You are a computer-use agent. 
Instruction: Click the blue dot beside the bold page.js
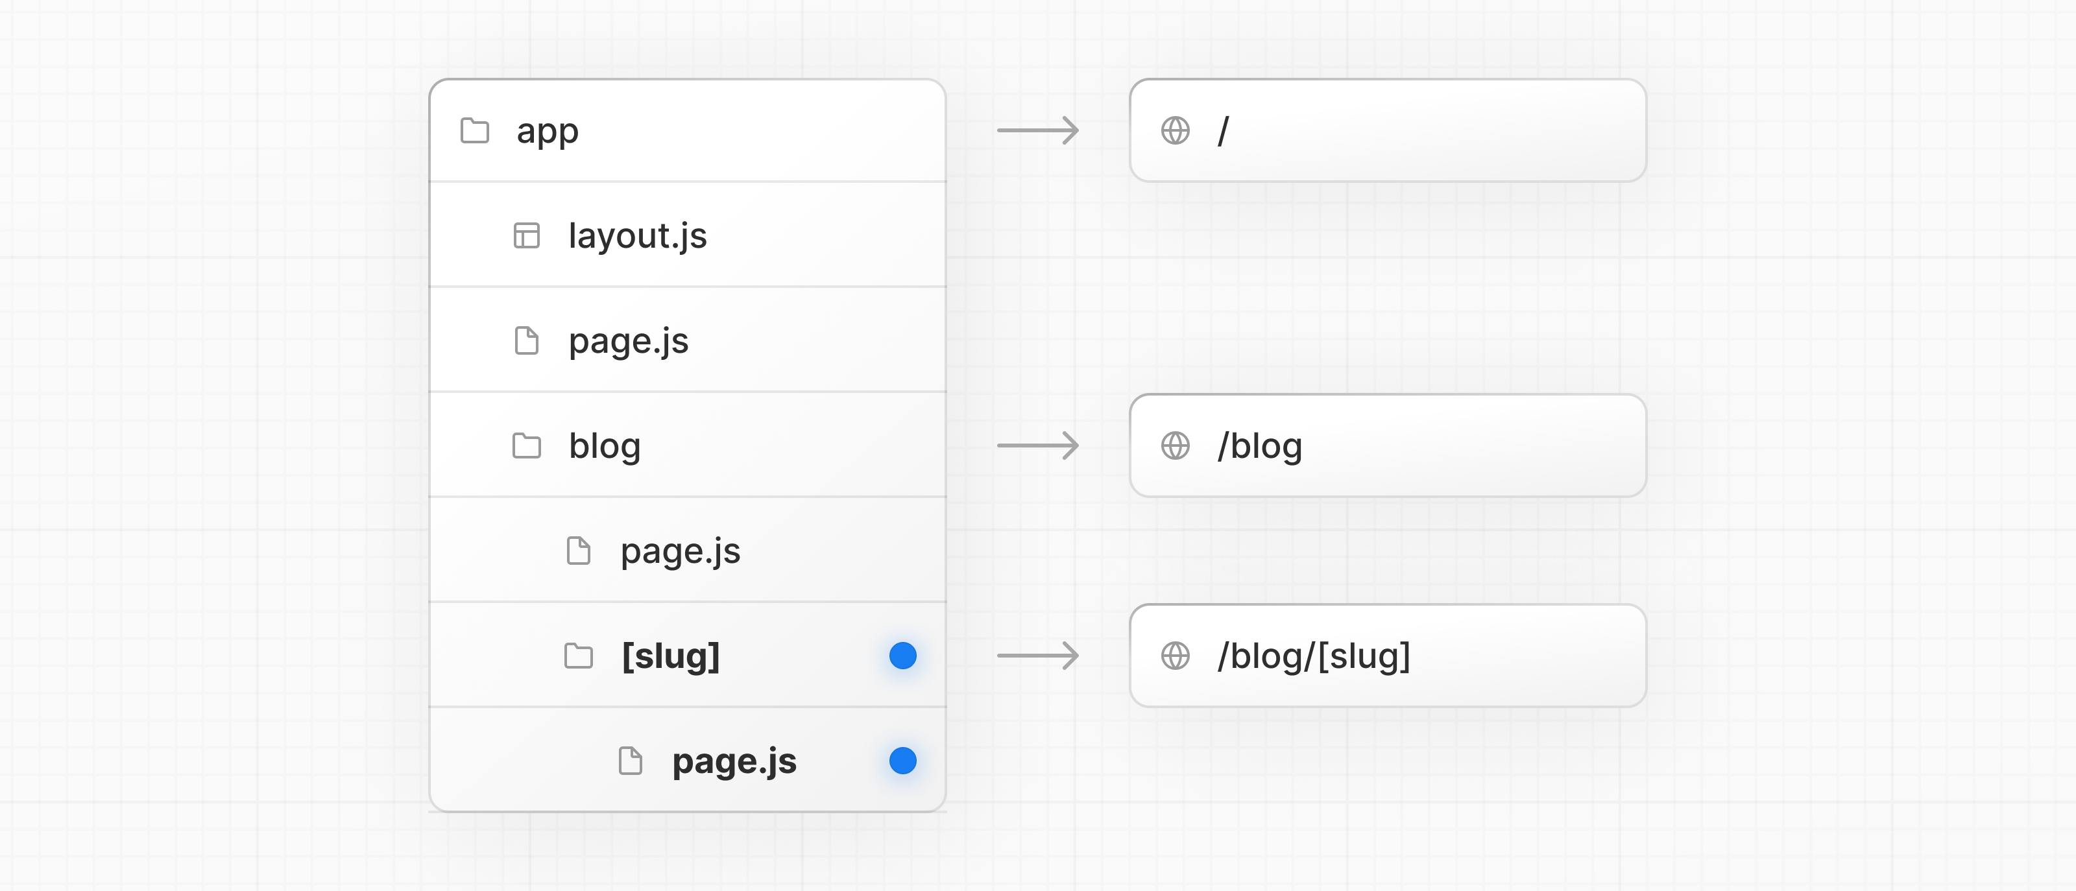coord(902,761)
